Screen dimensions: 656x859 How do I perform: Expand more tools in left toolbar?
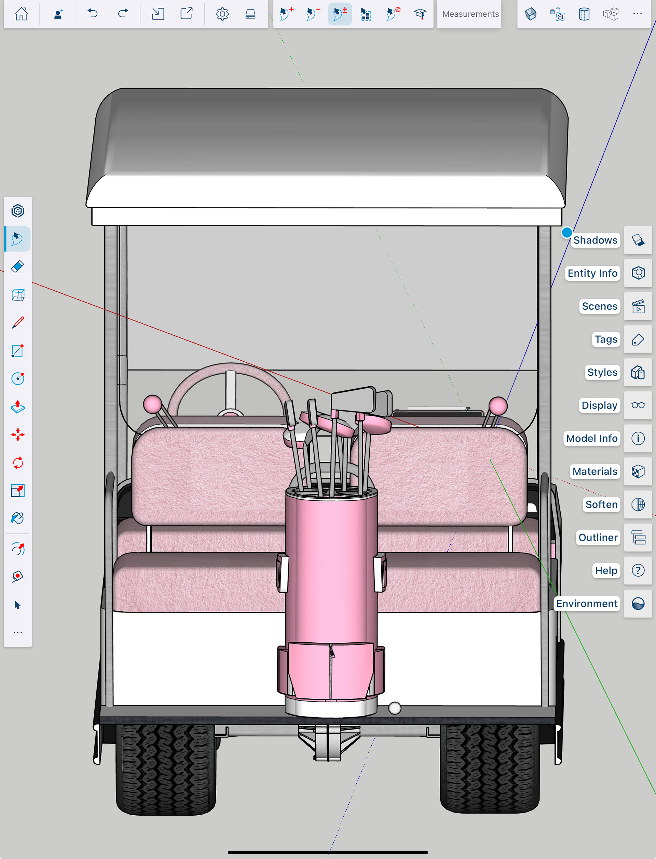click(x=17, y=632)
